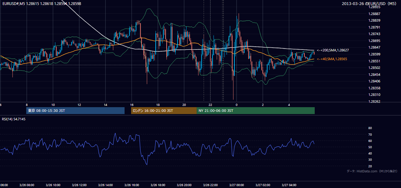Click the 3/27 04:00 date label
Image resolution: width=401 pixels, height=188 pixels.
pyautogui.click(x=289, y=185)
